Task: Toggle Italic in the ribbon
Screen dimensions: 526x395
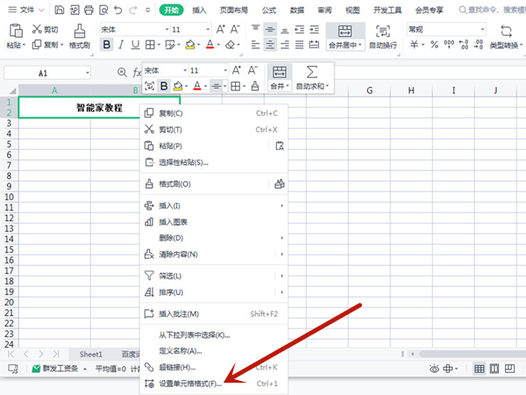Action: click(x=121, y=45)
